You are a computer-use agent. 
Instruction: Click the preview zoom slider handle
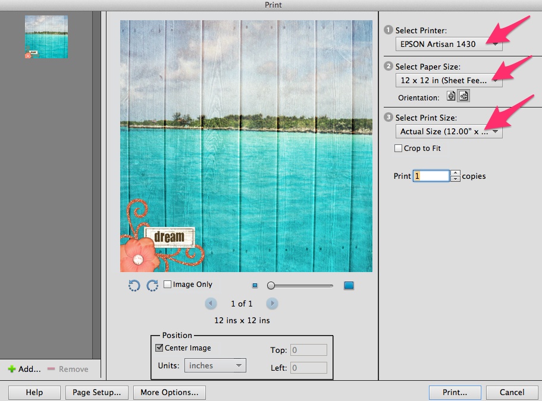pyautogui.click(x=271, y=286)
